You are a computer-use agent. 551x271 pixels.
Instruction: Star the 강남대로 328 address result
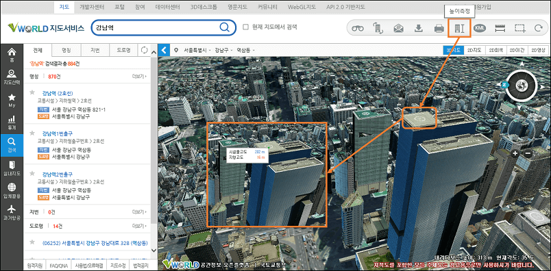(32, 242)
